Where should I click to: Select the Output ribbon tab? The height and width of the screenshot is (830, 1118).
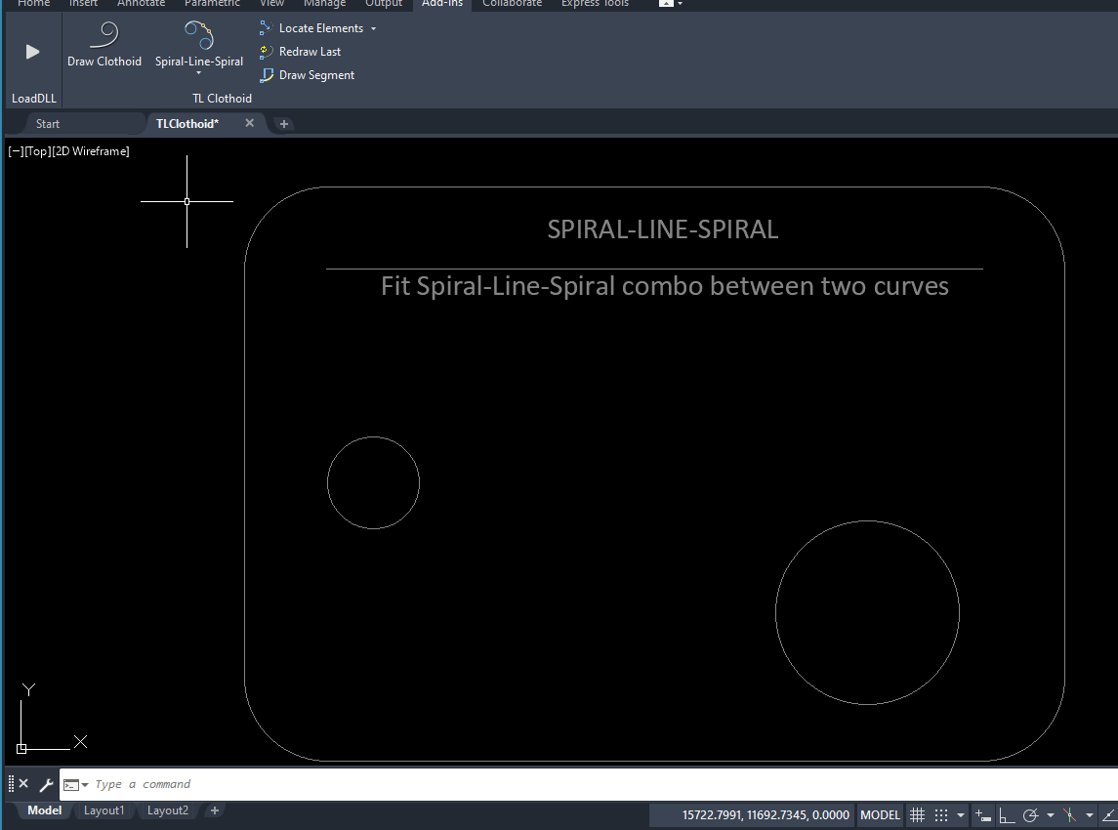[384, 4]
